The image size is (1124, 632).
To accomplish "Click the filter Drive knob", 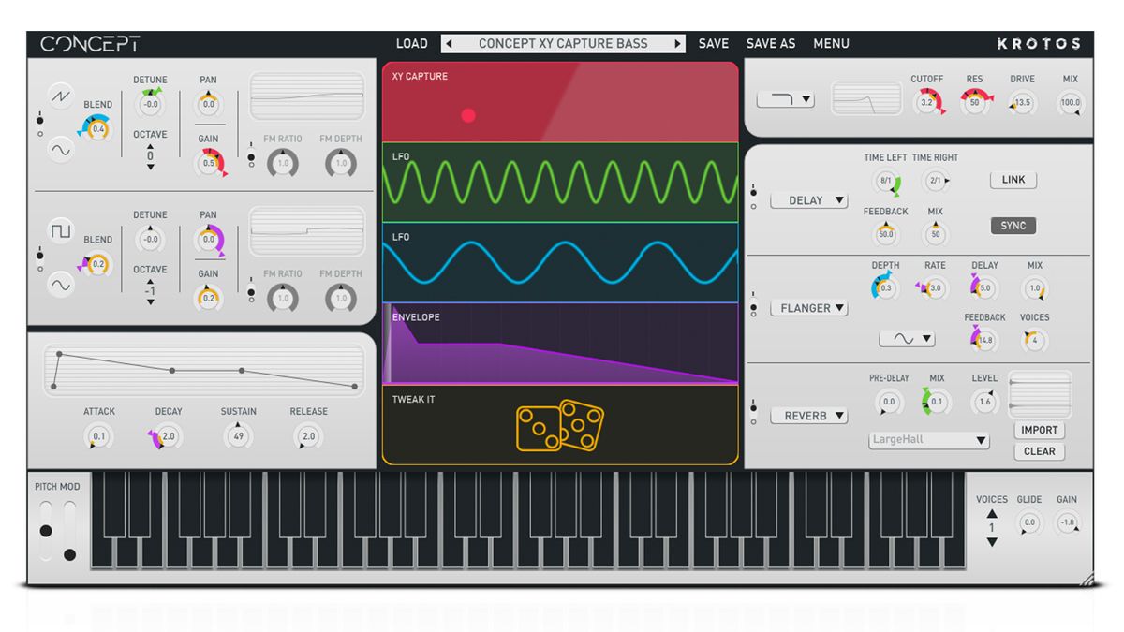I will click(x=1022, y=102).
